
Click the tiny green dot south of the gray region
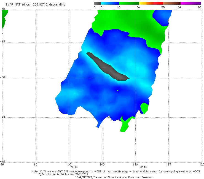(x=118, y=90)
